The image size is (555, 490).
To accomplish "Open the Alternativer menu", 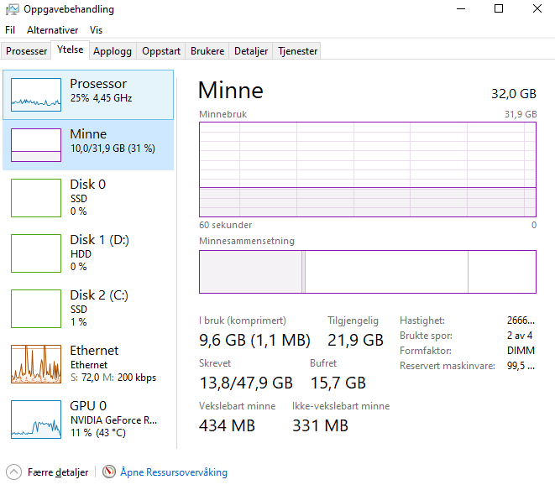I will point(52,29).
